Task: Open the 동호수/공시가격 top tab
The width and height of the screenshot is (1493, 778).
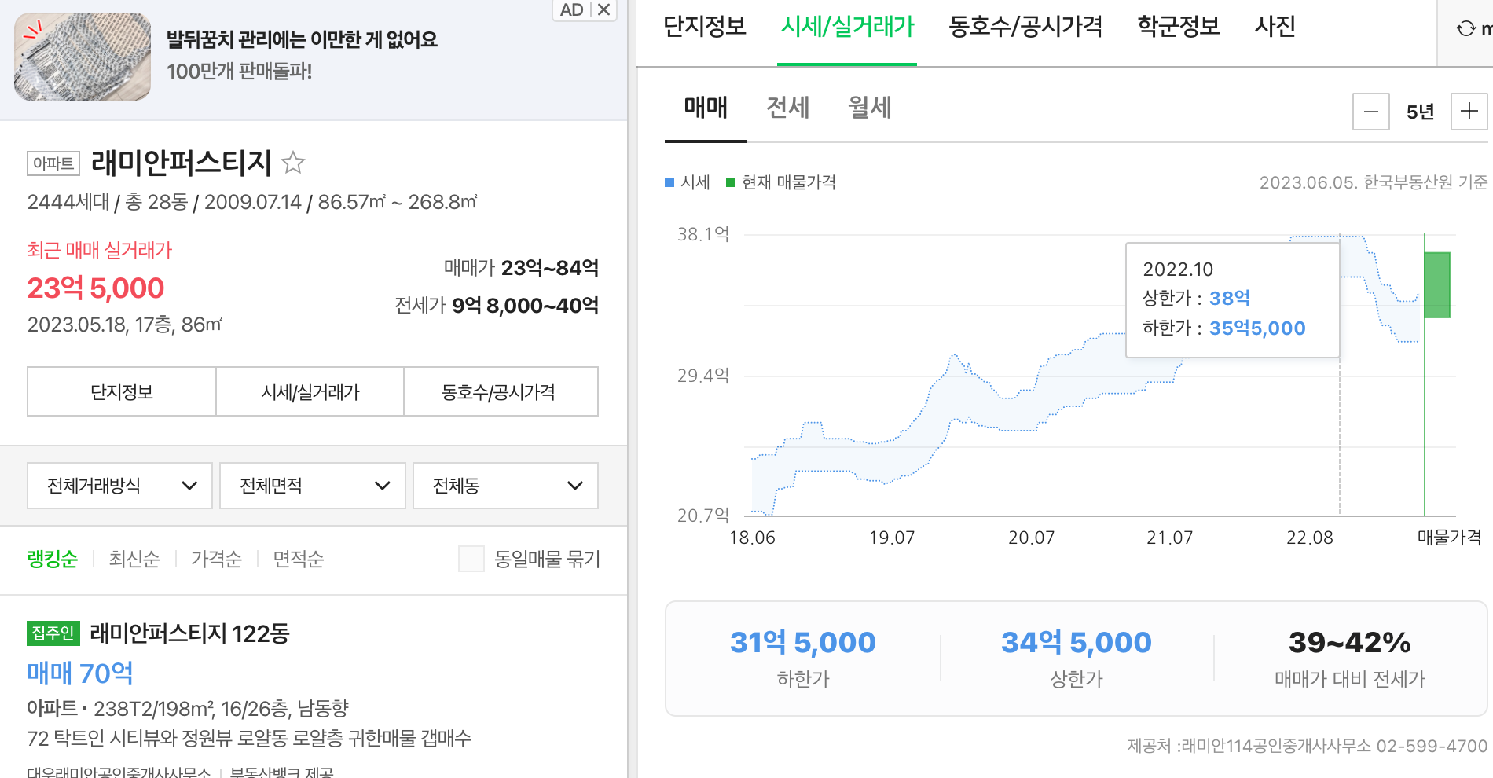Action: point(1025,27)
